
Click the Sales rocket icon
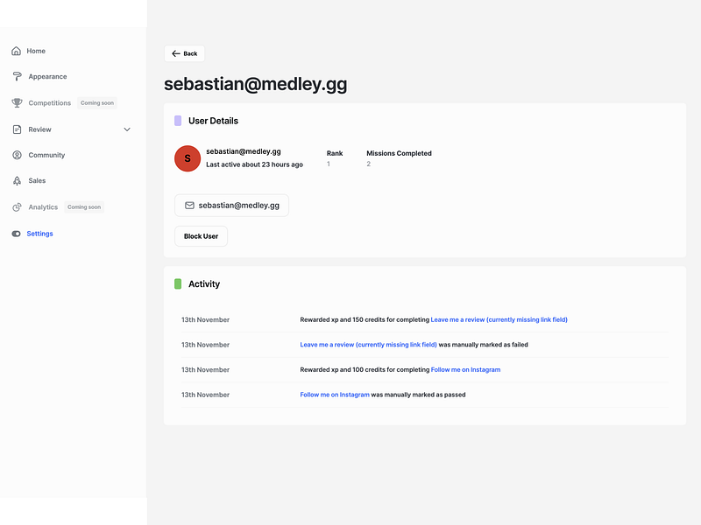point(17,181)
